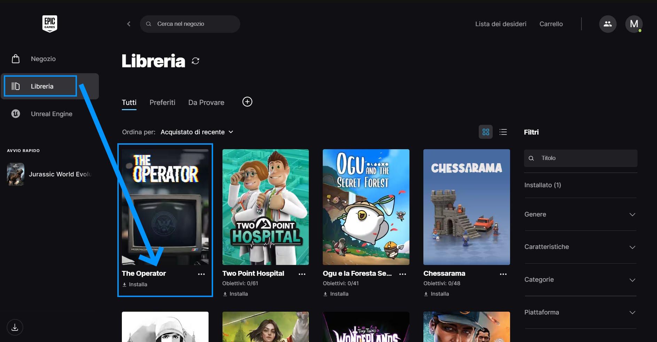Click the "Obiettivi: 0/41" text

coord(341,283)
